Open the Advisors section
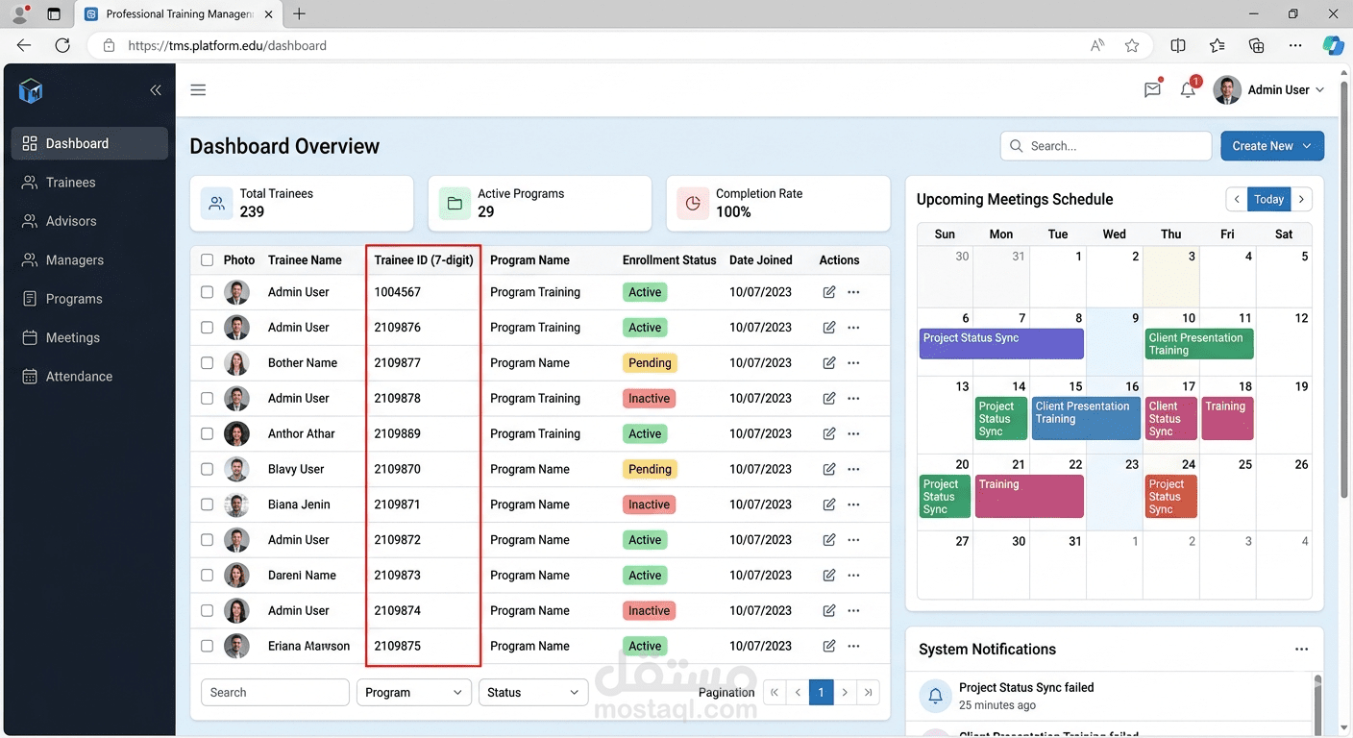Viewport: 1353px width, 738px height. (89, 221)
